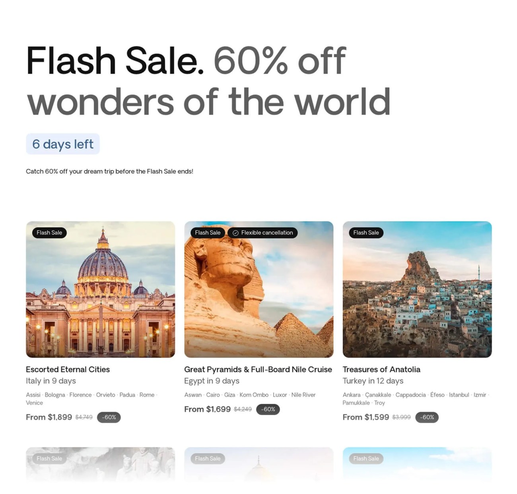
Task: Click the Flexible cancellation badge
Action: tap(262, 233)
